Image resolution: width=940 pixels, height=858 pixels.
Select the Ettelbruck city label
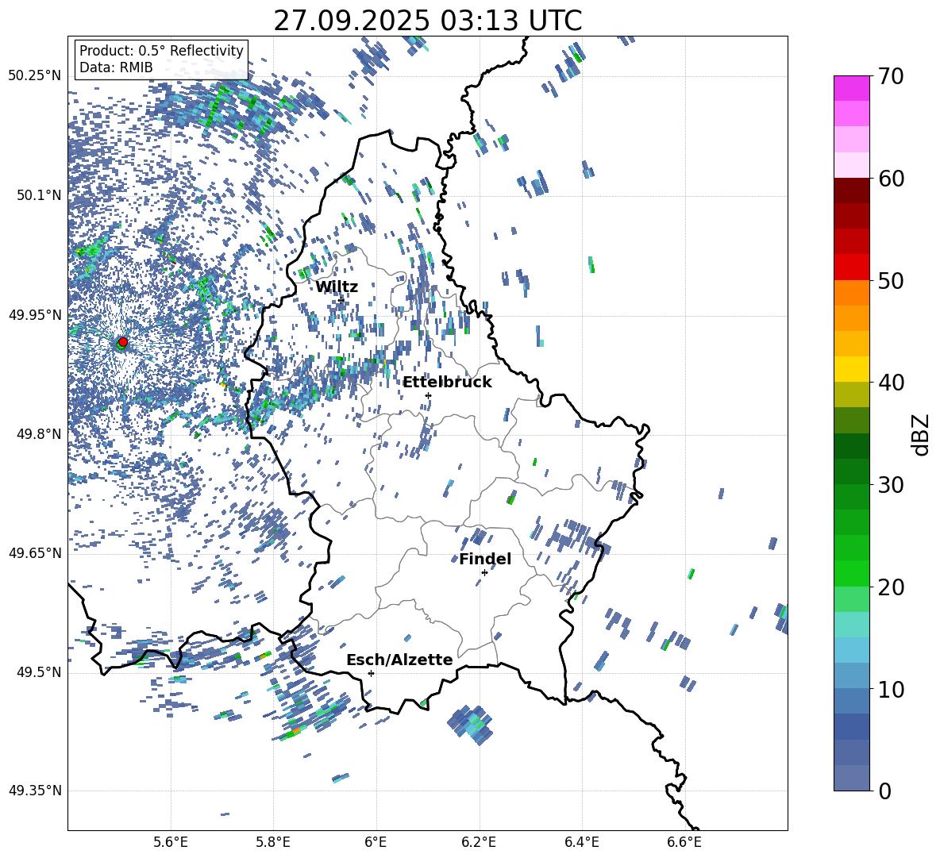point(447,383)
